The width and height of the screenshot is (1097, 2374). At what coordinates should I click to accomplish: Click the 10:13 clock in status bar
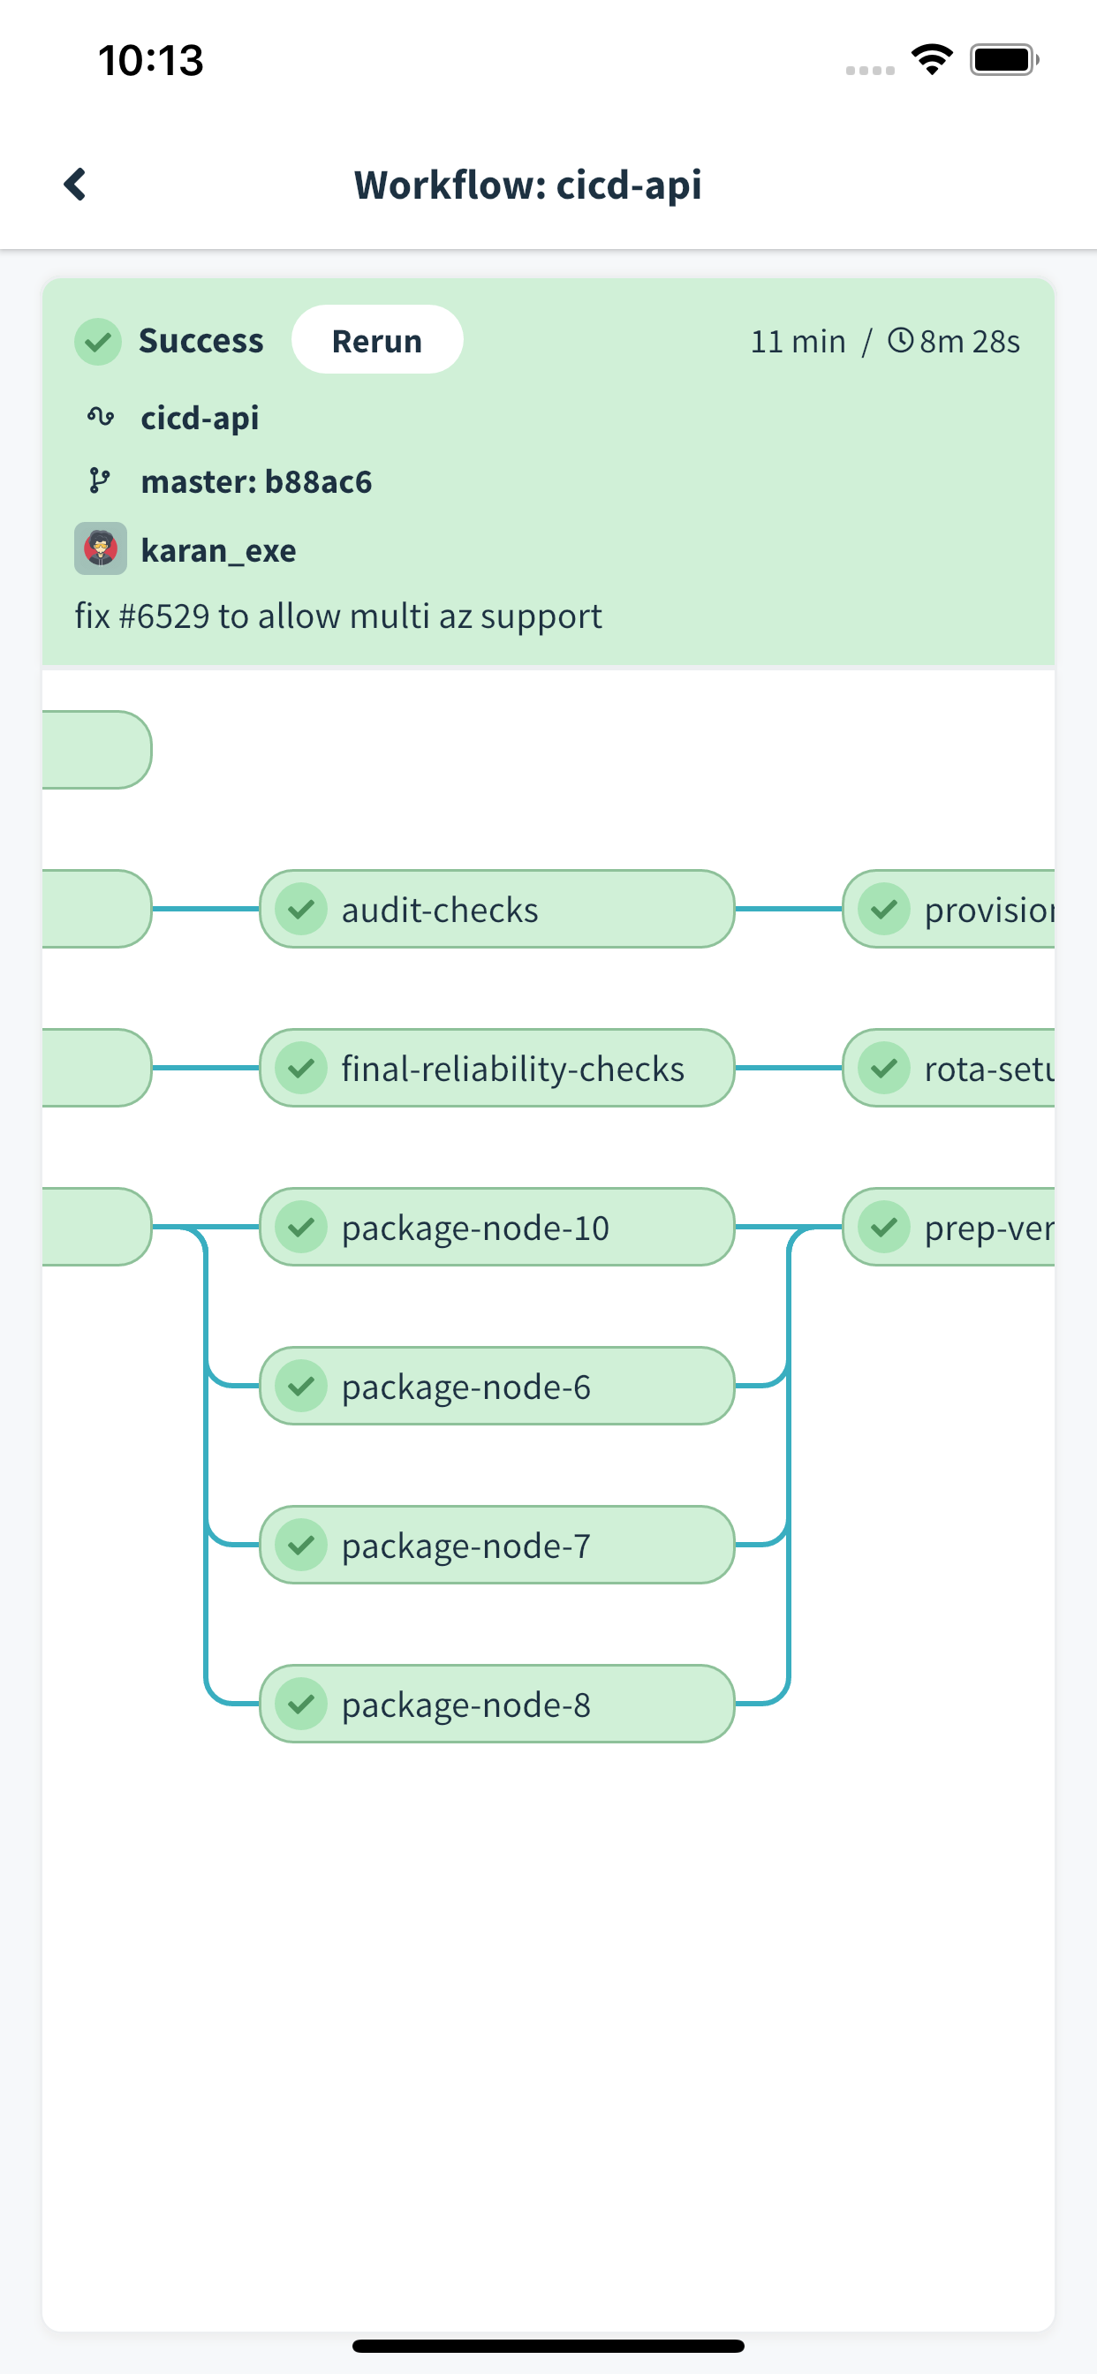151,61
